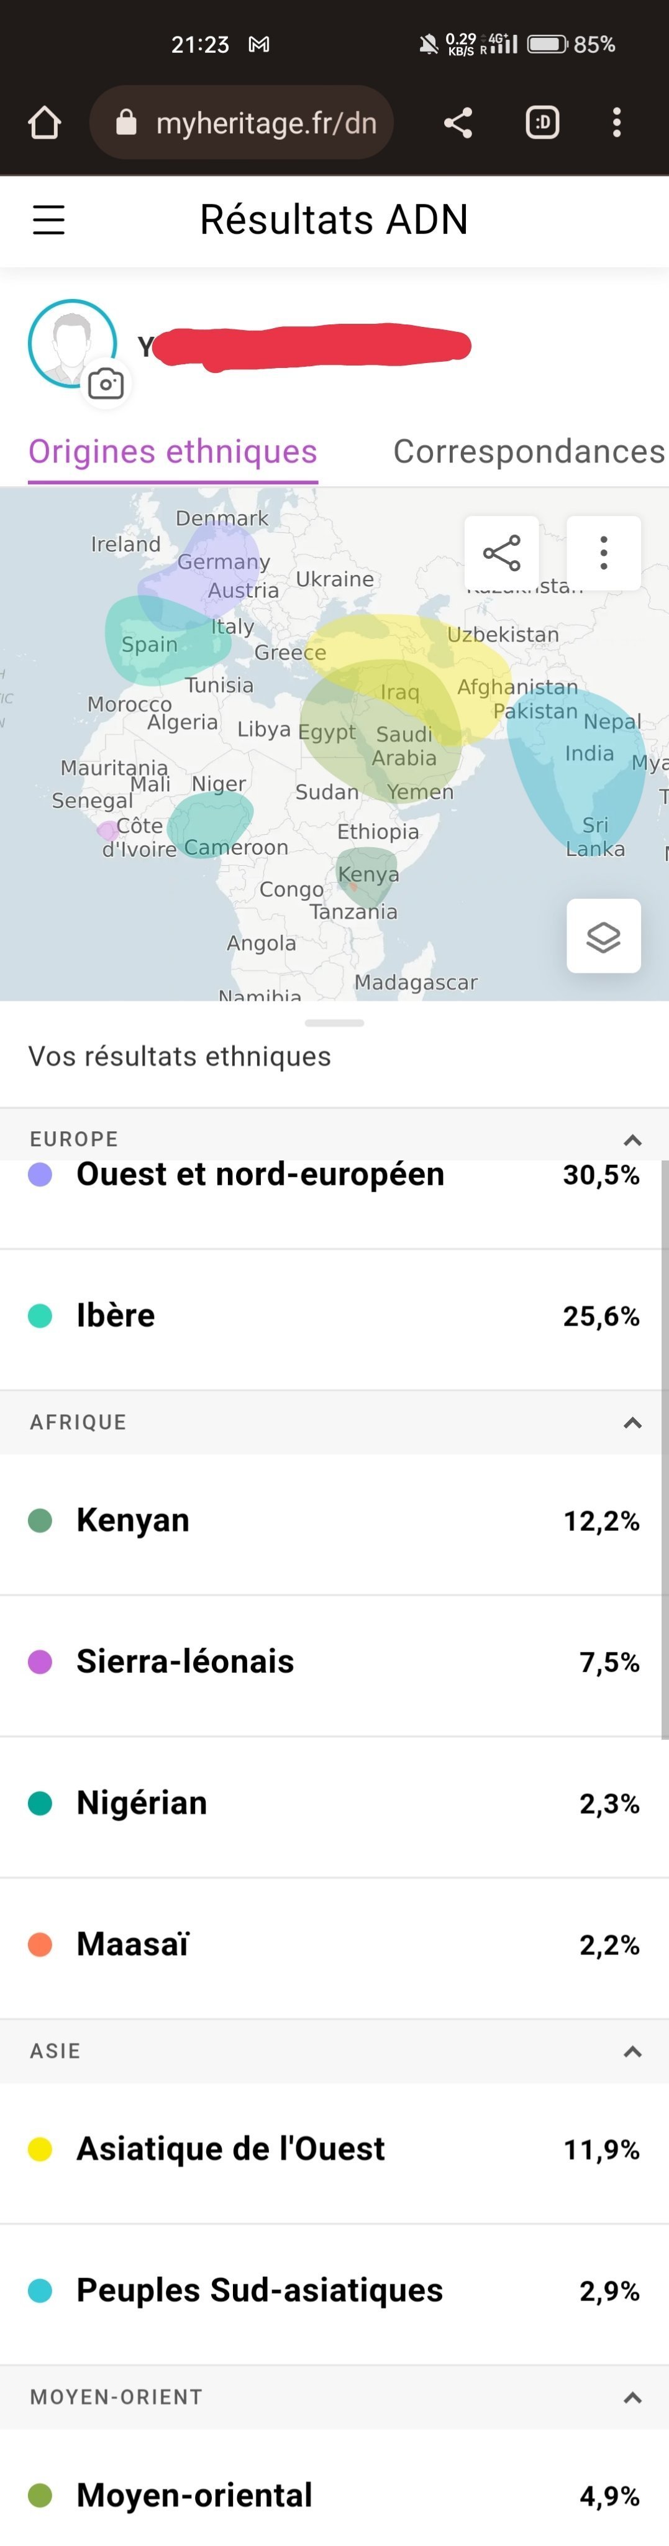Image resolution: width=669 pixels, height=2546 pixels.
Task: Click the map share button
Action: pos(502,553)
